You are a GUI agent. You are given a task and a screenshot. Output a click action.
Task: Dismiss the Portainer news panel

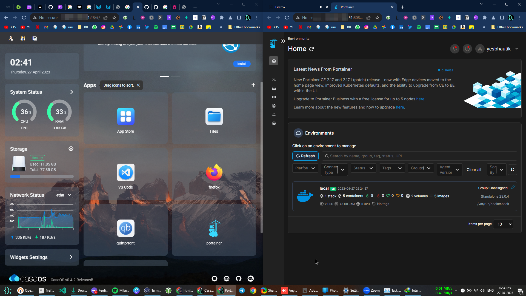pos(445,70)
